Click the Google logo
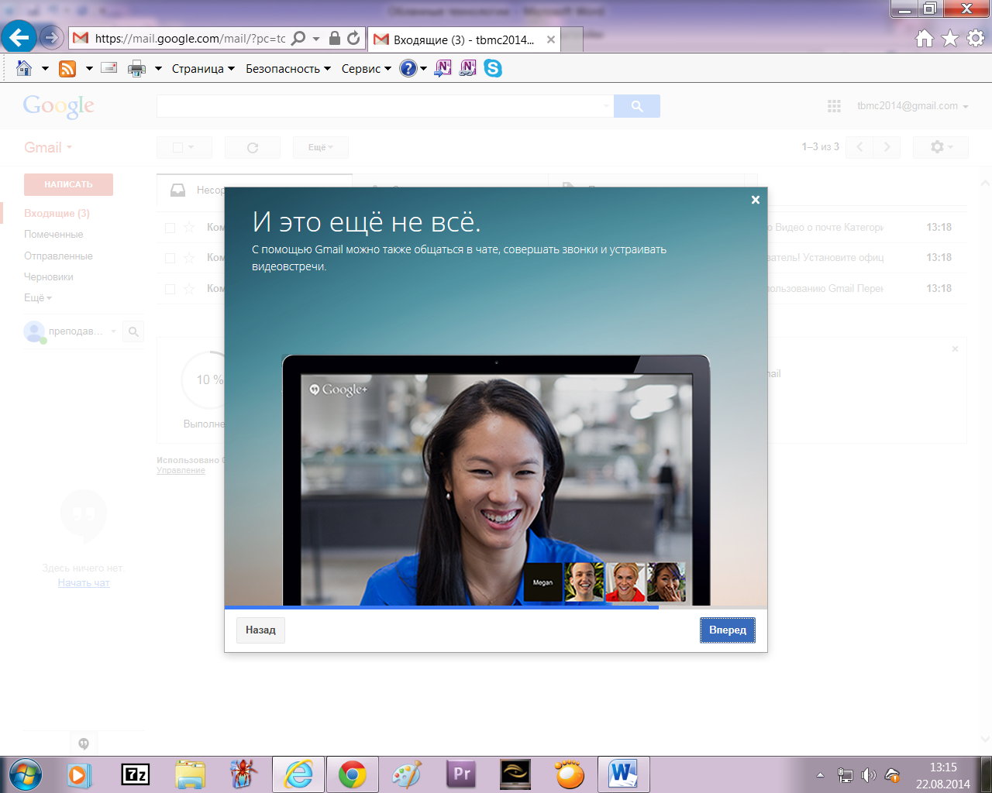The image size is (992, 793). (58, 107)
